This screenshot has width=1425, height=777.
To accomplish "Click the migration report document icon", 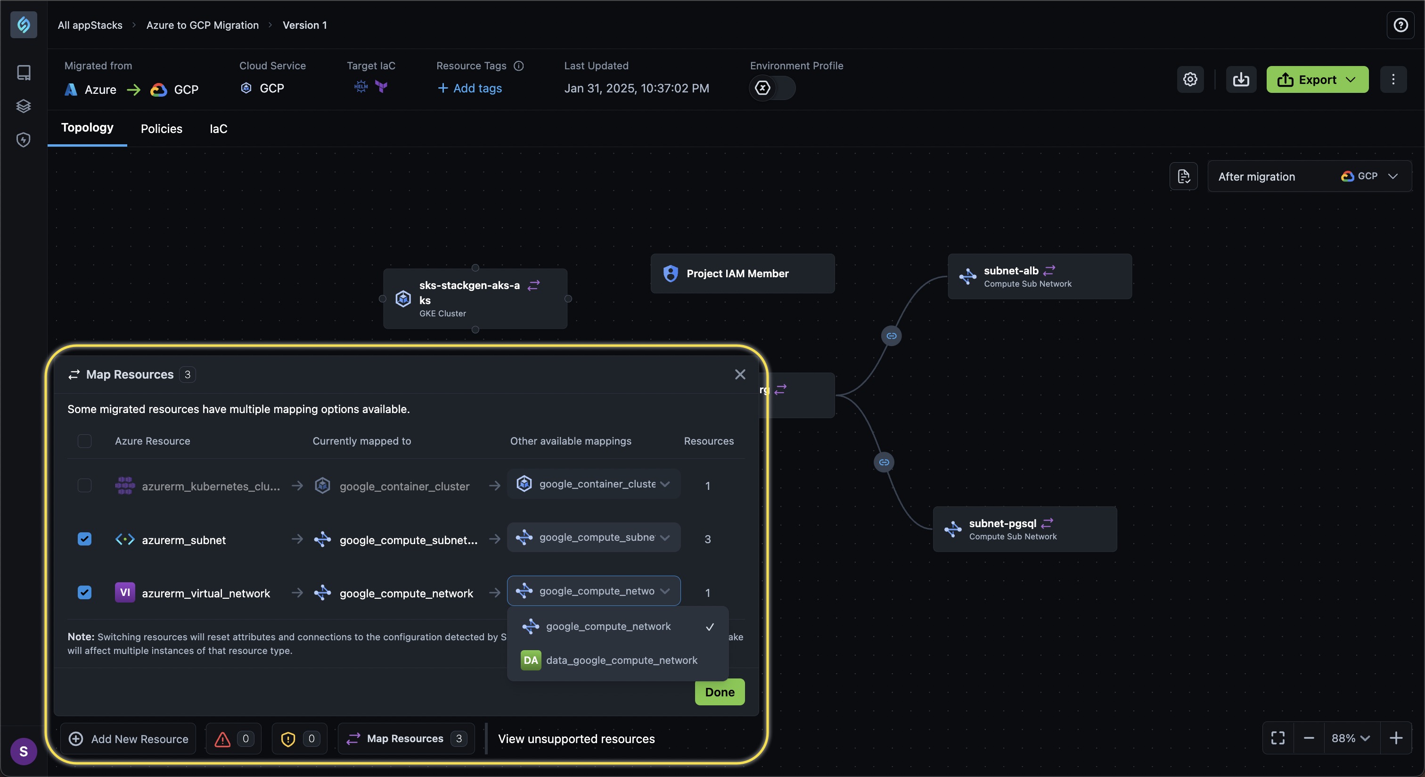I will click(1183, 176).
